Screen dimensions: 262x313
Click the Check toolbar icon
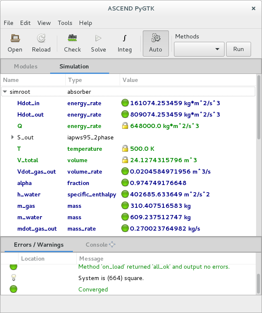(72, 39)
